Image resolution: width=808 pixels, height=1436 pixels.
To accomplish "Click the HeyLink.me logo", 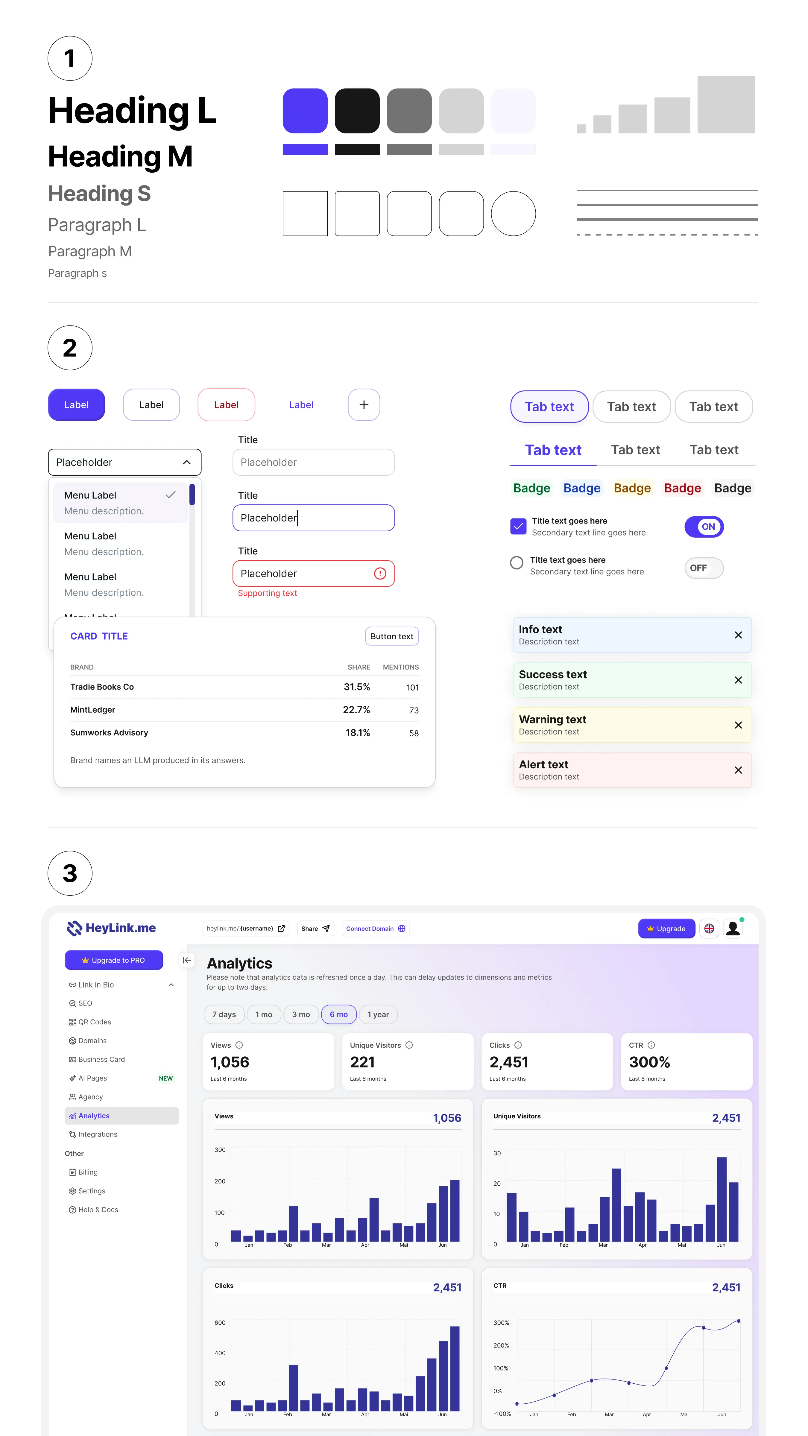I will click(111, 928).
